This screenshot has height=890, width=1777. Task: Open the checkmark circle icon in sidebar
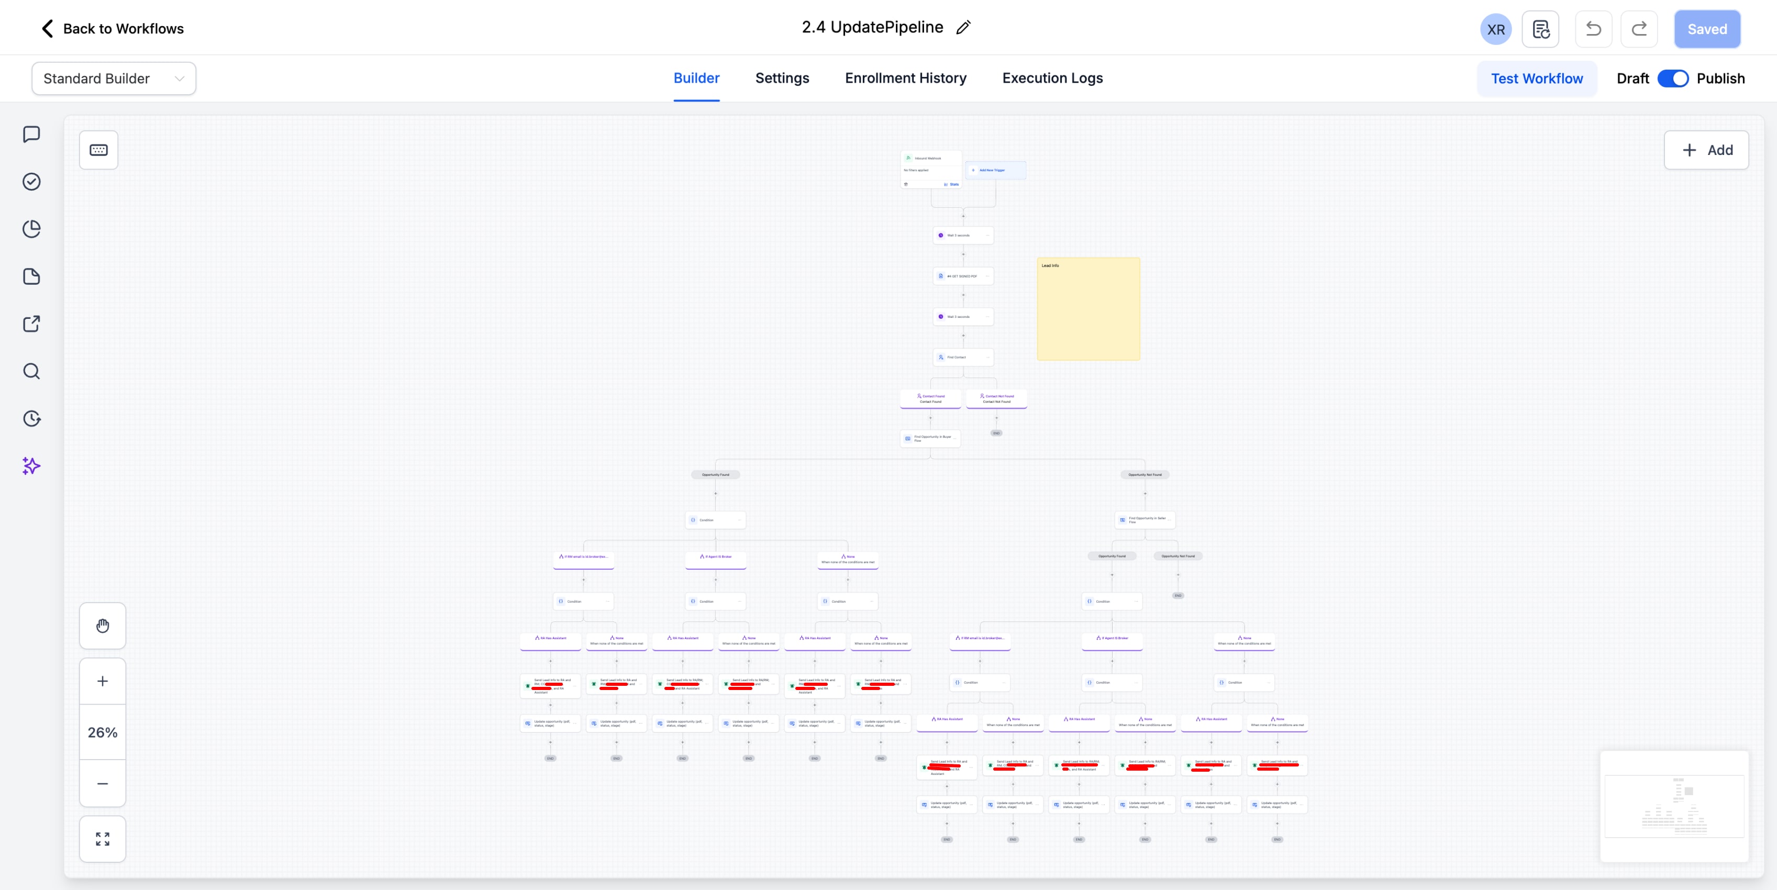pyautogui.click(x=32, y=182)
